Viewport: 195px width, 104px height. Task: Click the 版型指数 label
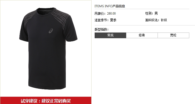coord(101,29)
